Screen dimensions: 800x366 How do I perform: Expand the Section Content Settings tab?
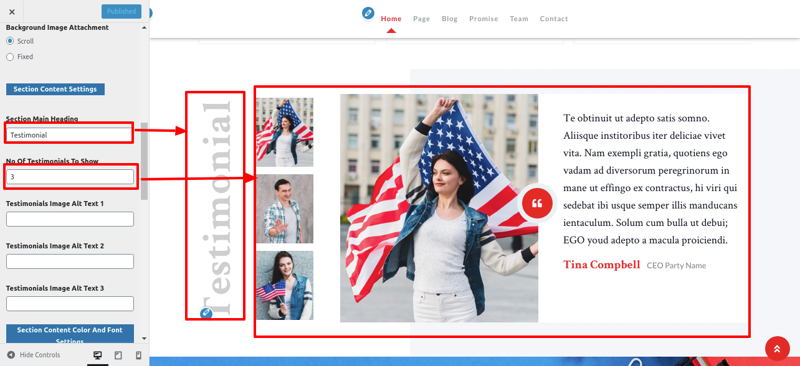(x=55, y=89)
